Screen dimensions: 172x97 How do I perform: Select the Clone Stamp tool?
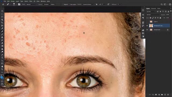(2, 37)
